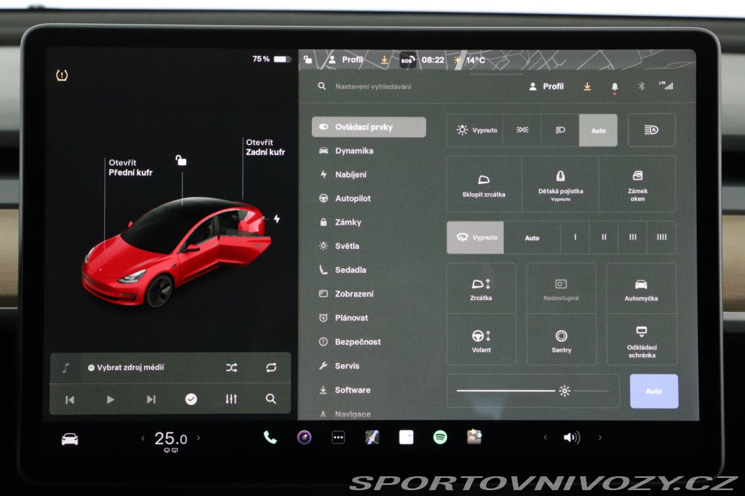The height and width of the screenshot is (496, 745).
Task: Toggle shuffle in the media player
Action: 231,367
